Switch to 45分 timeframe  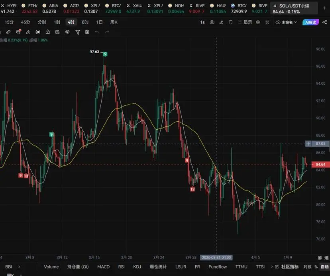pos(26,22)
